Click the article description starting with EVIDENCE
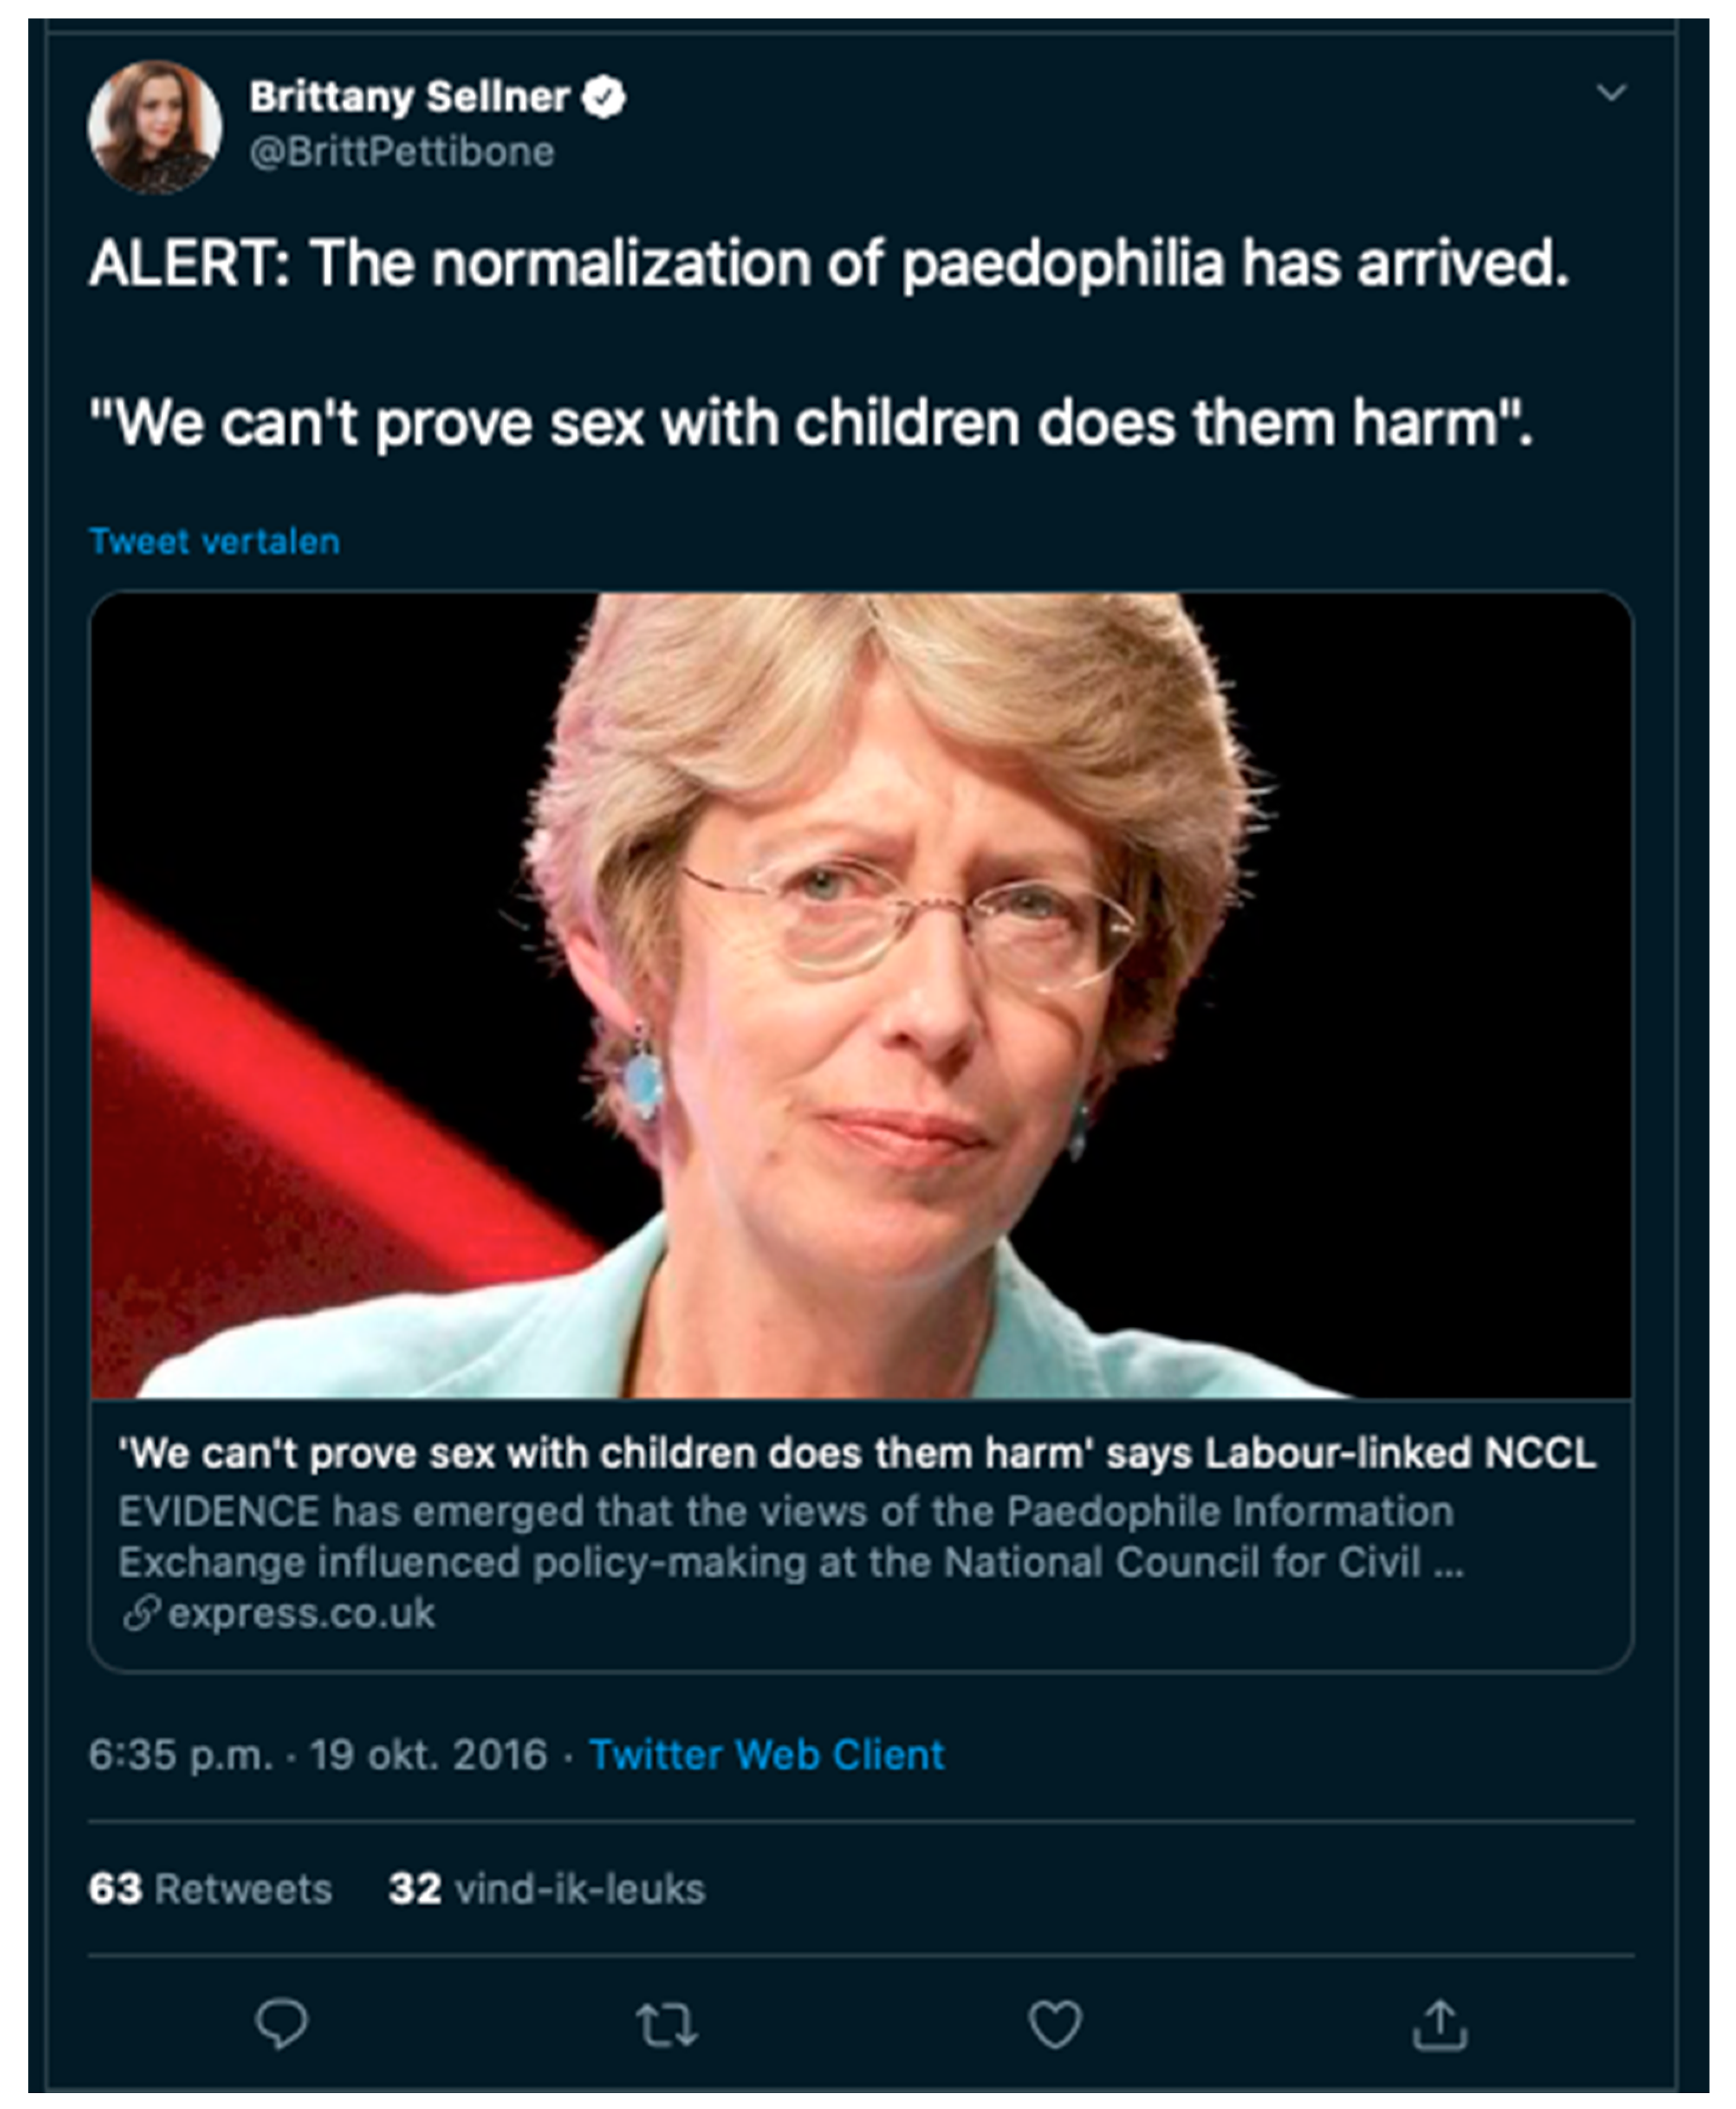Screen dimensions: 1736x2109 point(790,1537)
